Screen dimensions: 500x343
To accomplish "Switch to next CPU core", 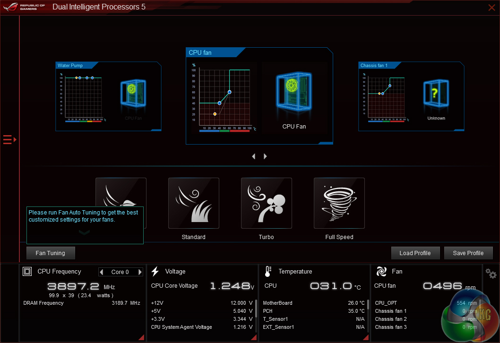I will point(140,272).
